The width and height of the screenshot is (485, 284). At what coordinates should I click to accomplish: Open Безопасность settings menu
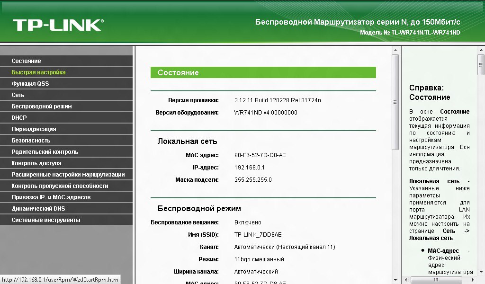click(x=66, y=140)
